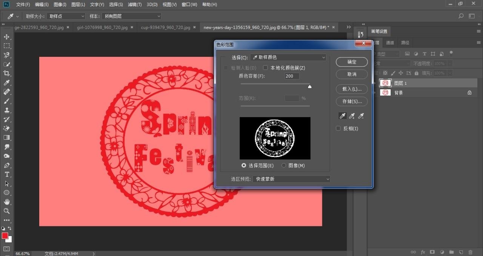
Task: Check 本地化颜色簇 option
Action: 265,67
